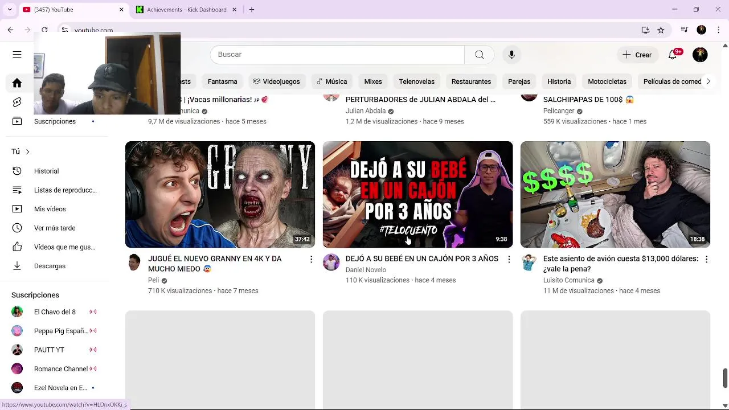Open the notifications bell
This screenshot has width=729, height=410.
pyautogui.click(x=673, y=55)
